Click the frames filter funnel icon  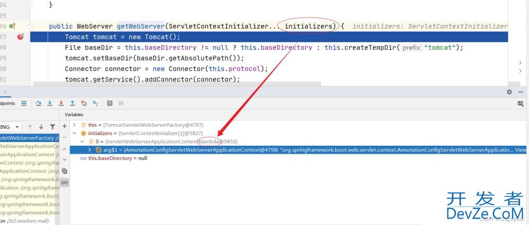pyautogui.click(x=52, y=127)
